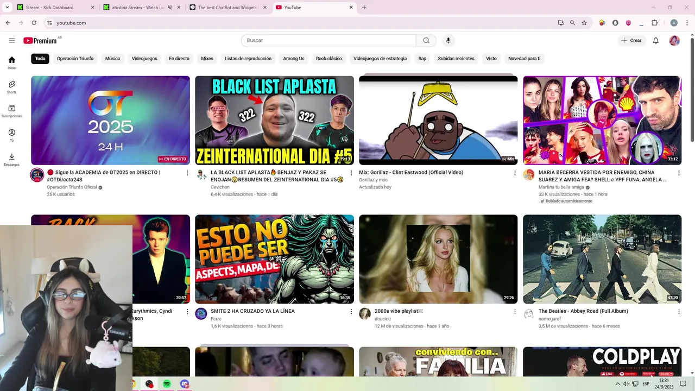695x391 pixels.
Task: Open options for the Eurythmics mix video
Action: click(x=187, y=312)
